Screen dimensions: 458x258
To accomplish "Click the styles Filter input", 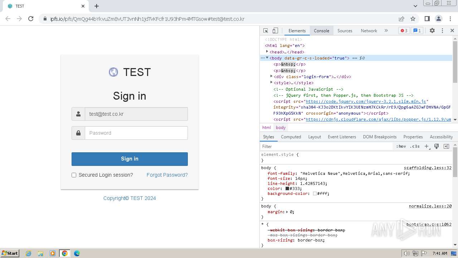I will pos(326,146).
